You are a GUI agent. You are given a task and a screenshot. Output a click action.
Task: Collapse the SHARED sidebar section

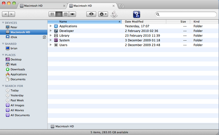click(3, 44)
